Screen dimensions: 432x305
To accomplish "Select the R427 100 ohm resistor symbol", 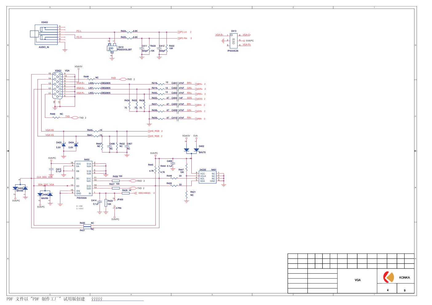I will point(116,188).
